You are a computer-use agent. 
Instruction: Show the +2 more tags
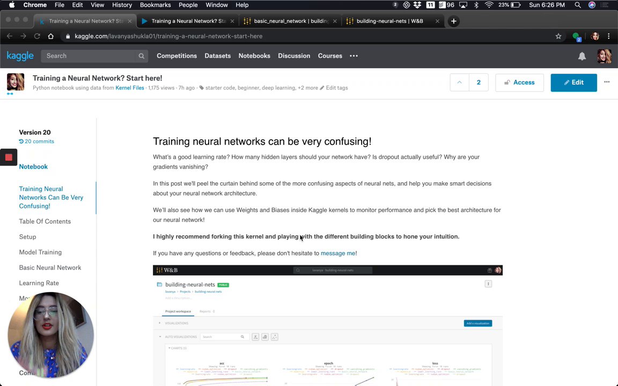pos(307,88)
